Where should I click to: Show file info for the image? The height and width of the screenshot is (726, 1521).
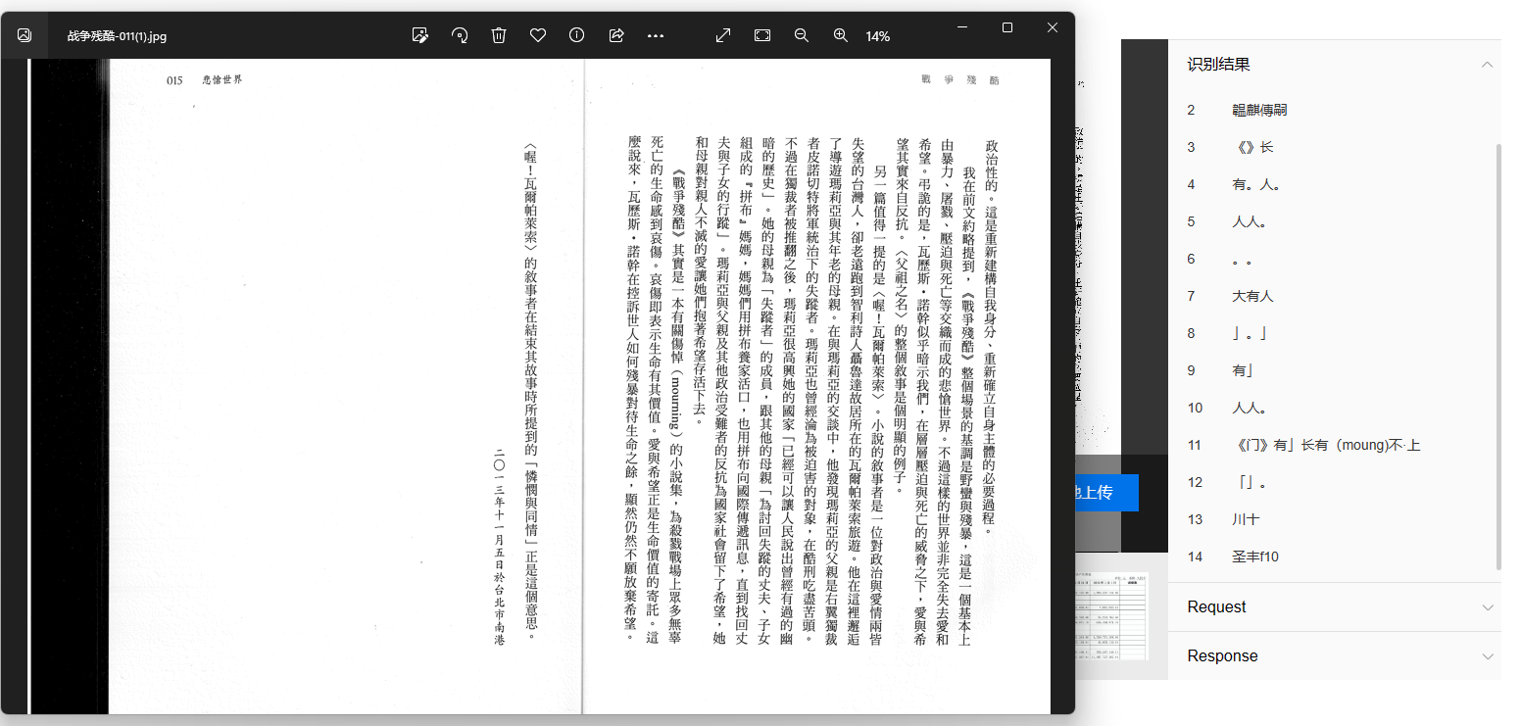[577, 35]
